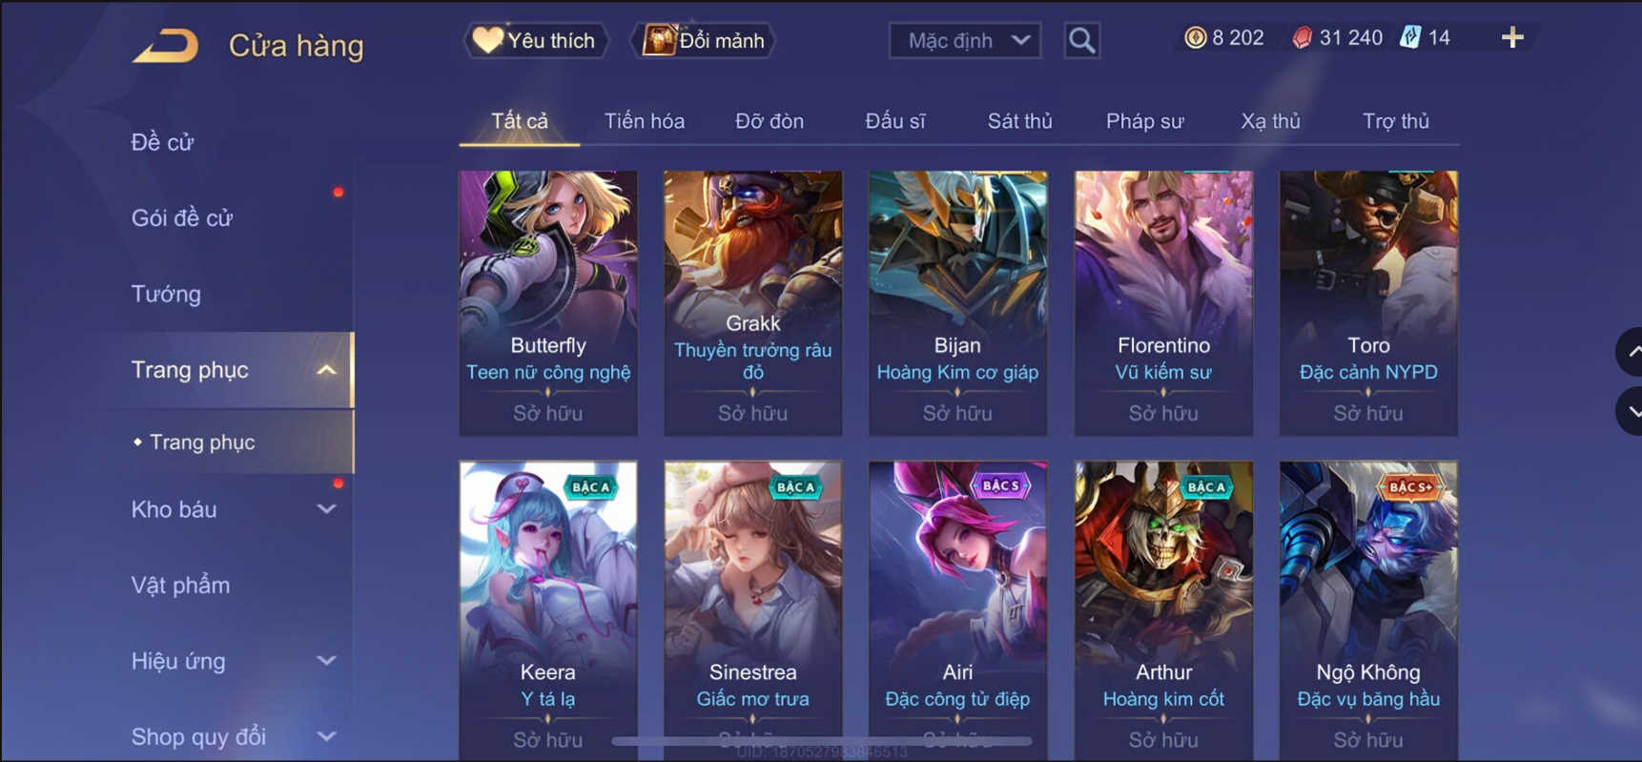This screenshot has width=1642, height=762.
Task: Click the blue voucher currency icon
Action: tap(1410, 37)
